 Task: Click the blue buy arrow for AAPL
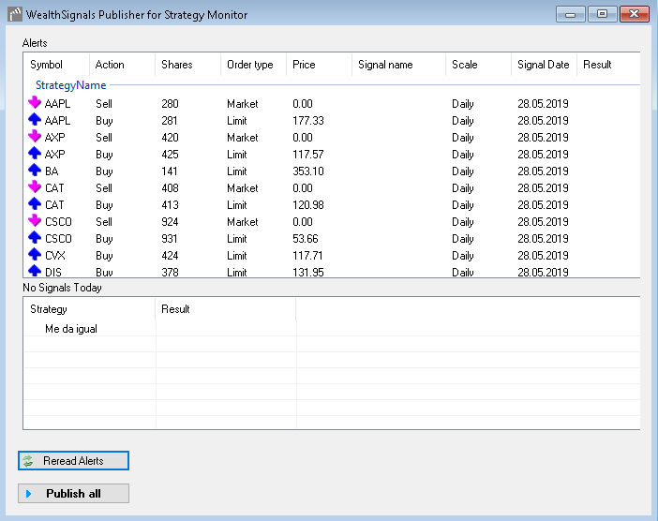tap(36, 121)
